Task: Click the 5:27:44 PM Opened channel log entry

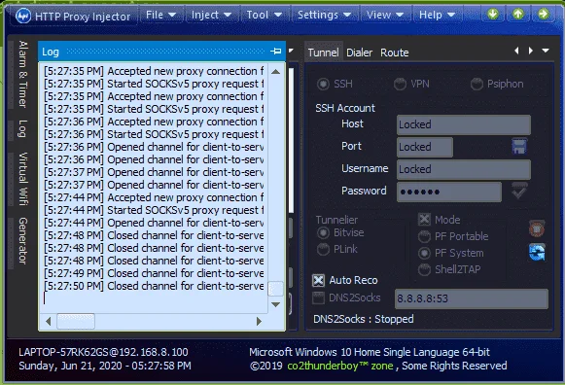Action: pos(154,223)
